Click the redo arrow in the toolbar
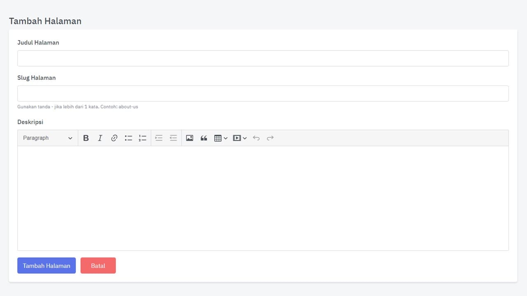527x296 pixels. 270,138
